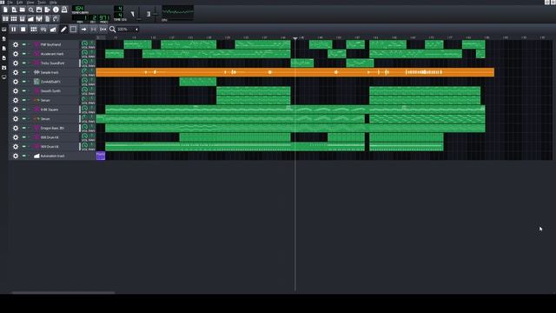The image size is (556, 313).
Task: Show the FX Mixer
Action: click(39, 18)
